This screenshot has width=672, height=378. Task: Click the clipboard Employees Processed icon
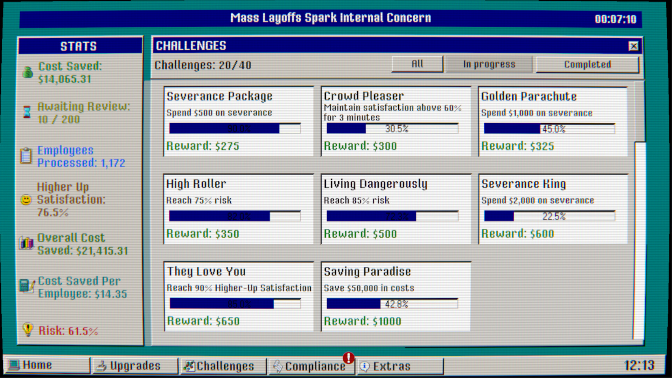26,156
